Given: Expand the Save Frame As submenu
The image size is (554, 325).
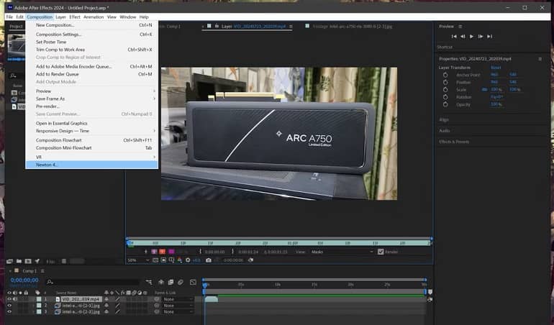Looking at the screenshot, I should [91, 99].
